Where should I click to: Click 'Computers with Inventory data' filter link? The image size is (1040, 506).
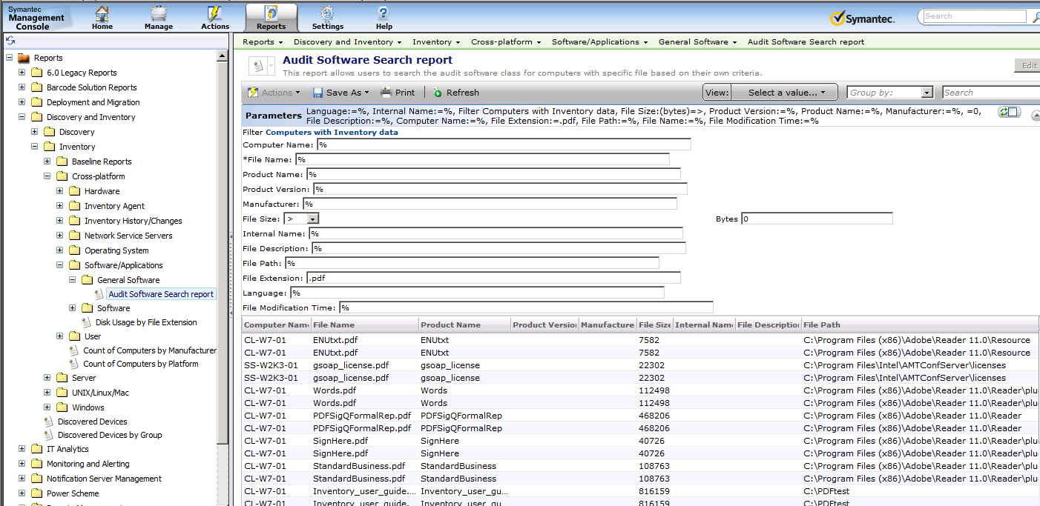pos(332,133)
